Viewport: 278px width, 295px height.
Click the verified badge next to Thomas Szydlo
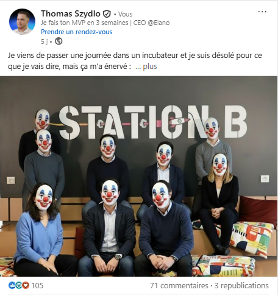click(107, 14)
